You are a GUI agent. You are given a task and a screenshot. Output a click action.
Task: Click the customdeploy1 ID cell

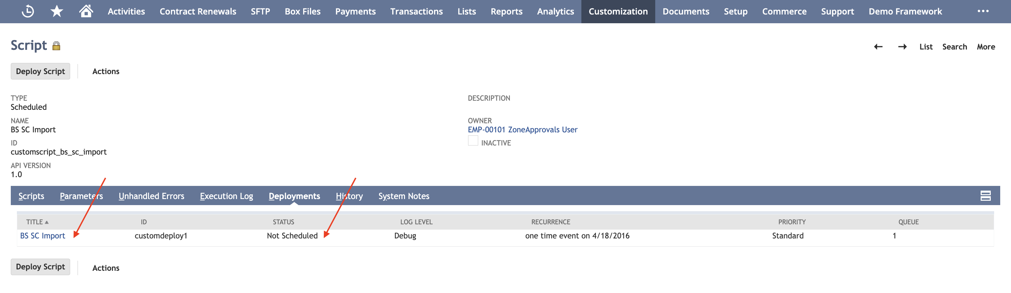161,236
